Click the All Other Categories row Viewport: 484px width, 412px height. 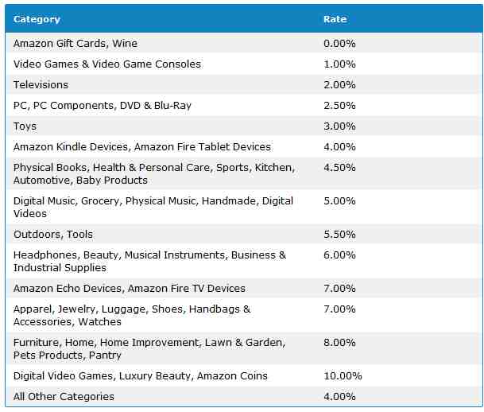tap(244, 397)
